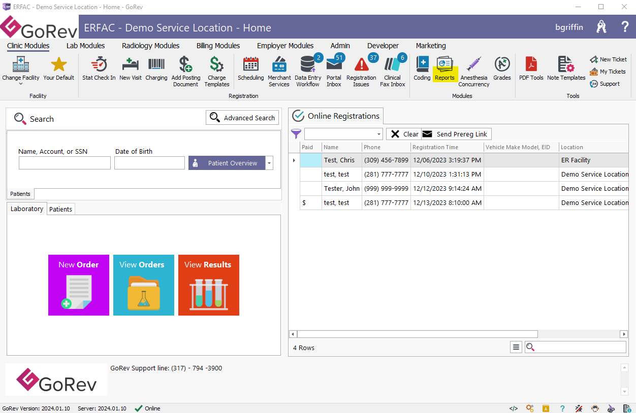The height and width of the screenshot is (413, 636).
Task: Expand the Patient Overview dropdown arrow
Action: pyautogui.click(x=269, y=163)
